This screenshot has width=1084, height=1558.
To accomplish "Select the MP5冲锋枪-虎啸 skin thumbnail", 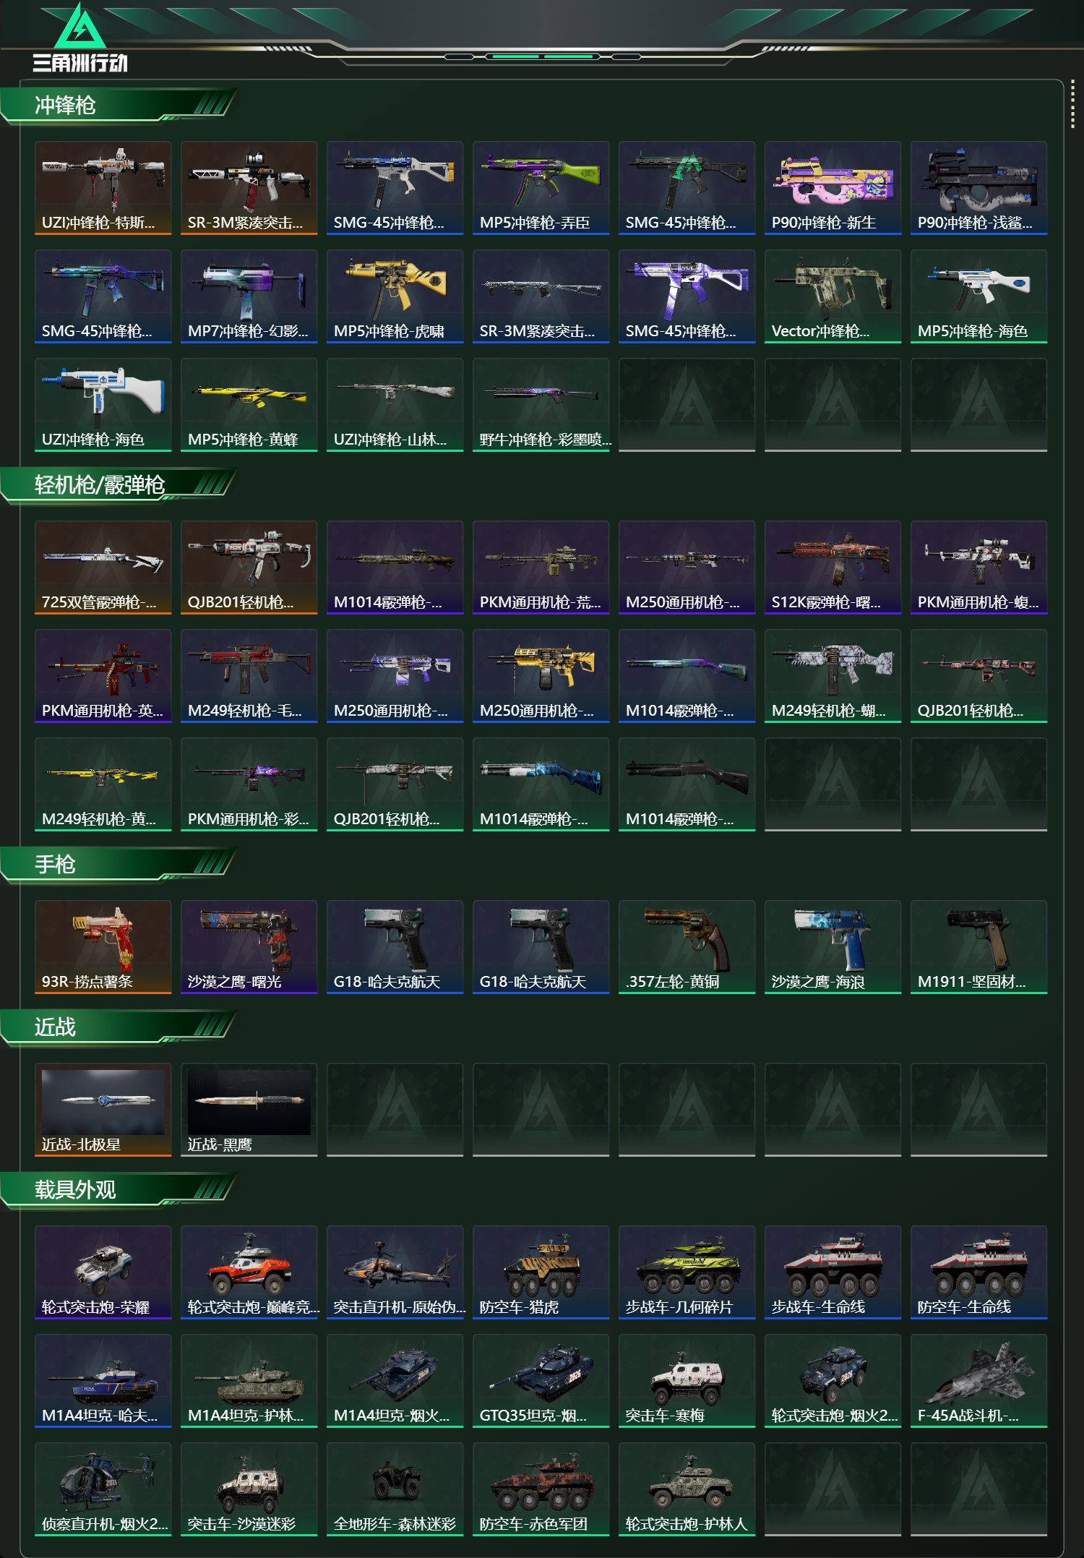I will (x=395, y=296).
